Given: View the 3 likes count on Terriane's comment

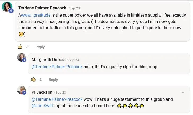Looking at the screenshot, I should tap(27, 47).
